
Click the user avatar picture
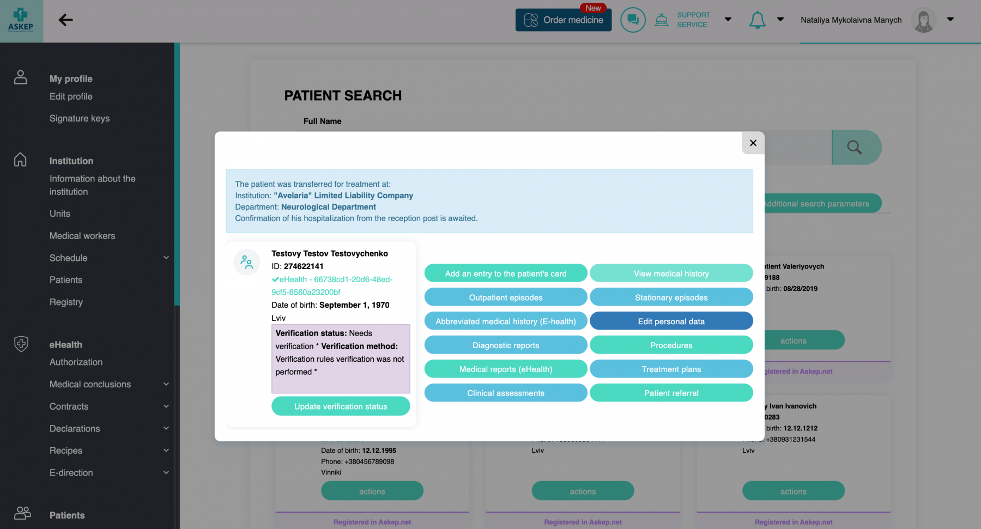(x=923, y=21)
